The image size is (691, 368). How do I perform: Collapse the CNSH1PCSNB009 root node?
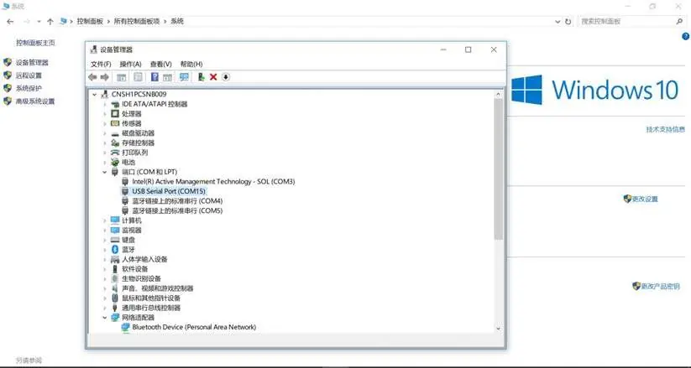click(94, 94)
